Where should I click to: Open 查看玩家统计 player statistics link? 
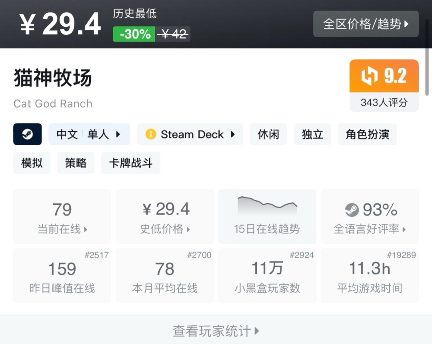pos(216,331)
